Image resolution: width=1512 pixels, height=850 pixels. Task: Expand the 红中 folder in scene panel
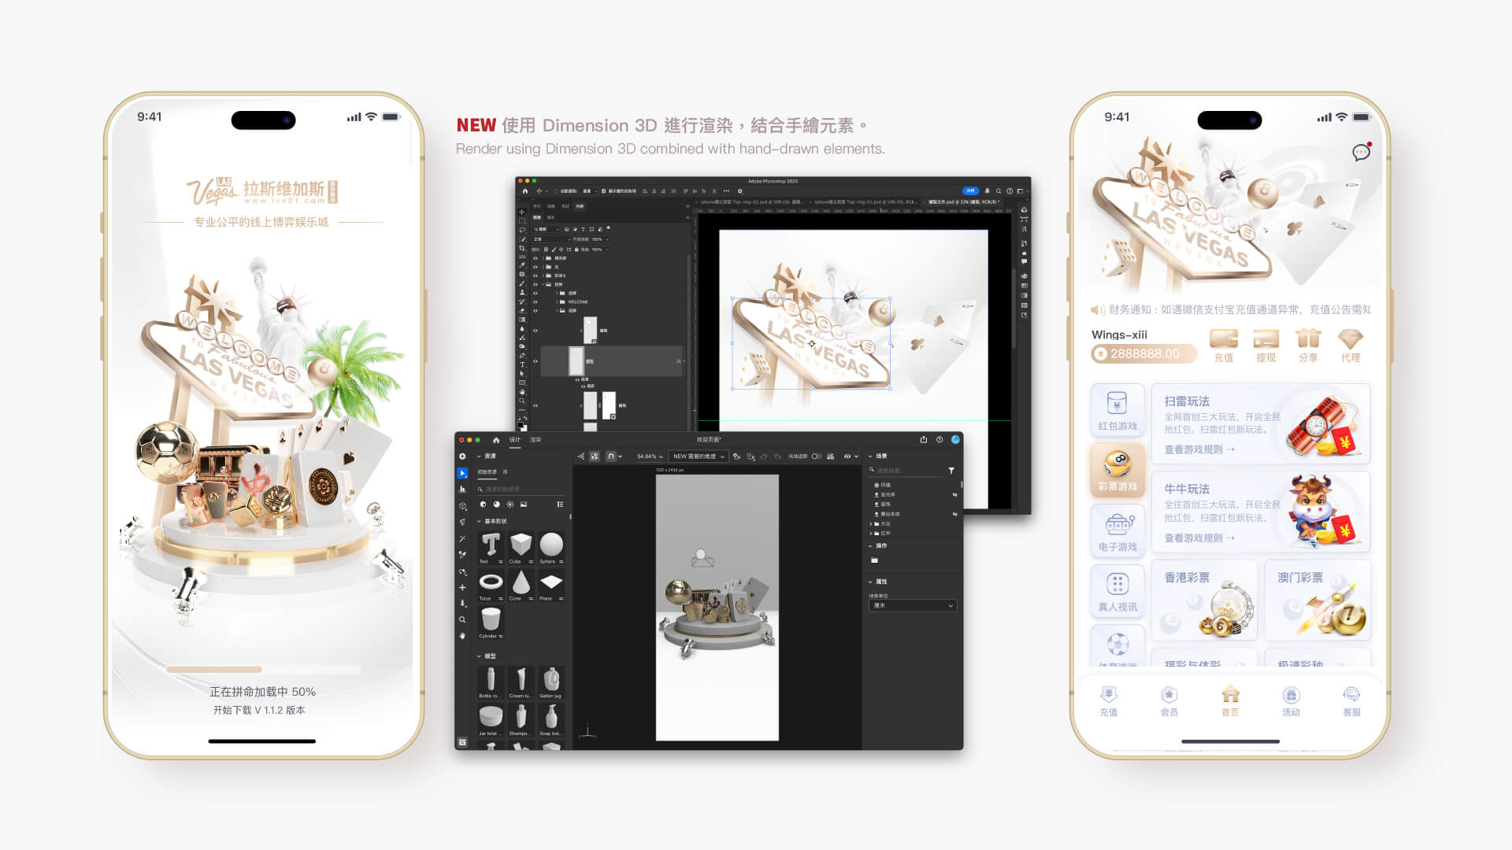(871, 533)
